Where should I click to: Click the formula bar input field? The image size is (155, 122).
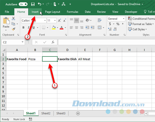(x=106, y=42)
